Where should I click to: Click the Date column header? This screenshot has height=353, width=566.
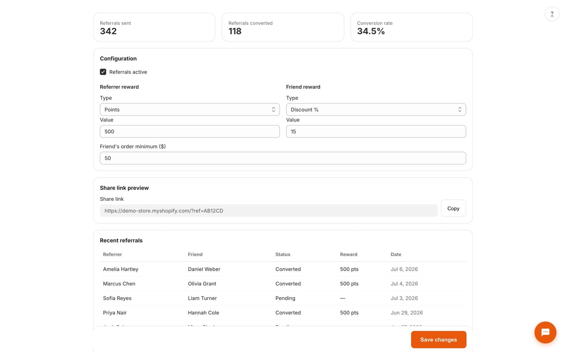(x=396, y=255)
